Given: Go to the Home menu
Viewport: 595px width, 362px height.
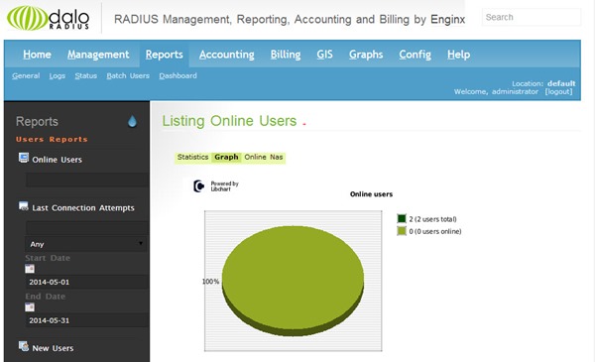Looking at the screenshot, I should 37,55.
